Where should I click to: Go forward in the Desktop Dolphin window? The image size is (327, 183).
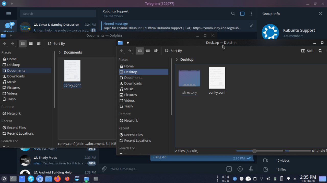click(130, 51)
